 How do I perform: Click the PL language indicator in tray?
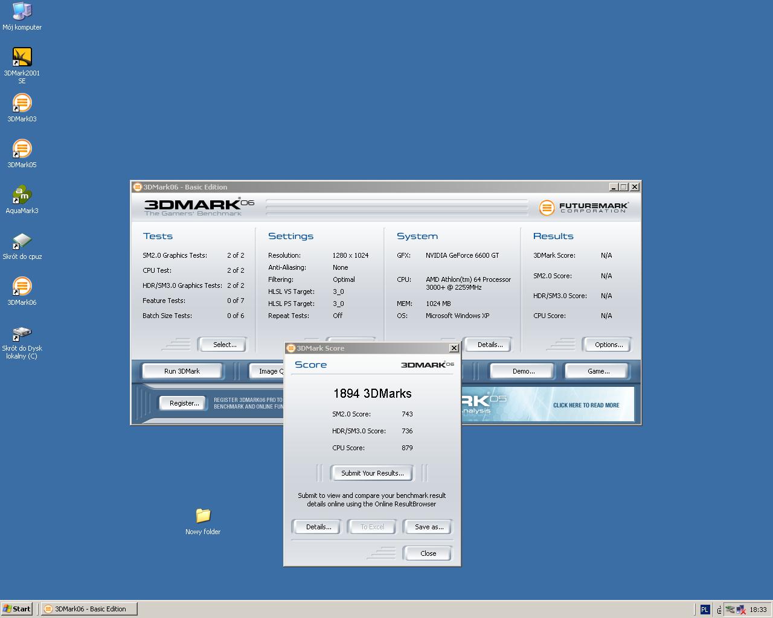[x=704, y=610]
